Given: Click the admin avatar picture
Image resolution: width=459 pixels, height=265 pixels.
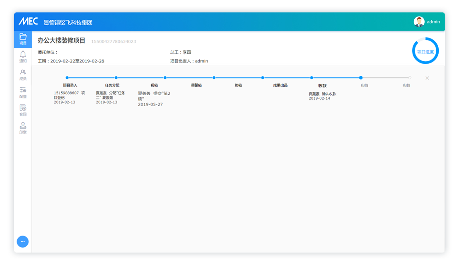Looking at the screenshot, I should coord(419,22).
